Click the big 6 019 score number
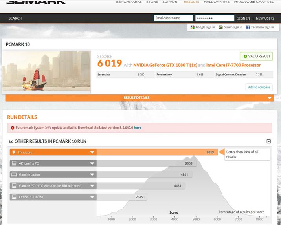The height and width of the screenshot is (225, 281). [110, 63]
